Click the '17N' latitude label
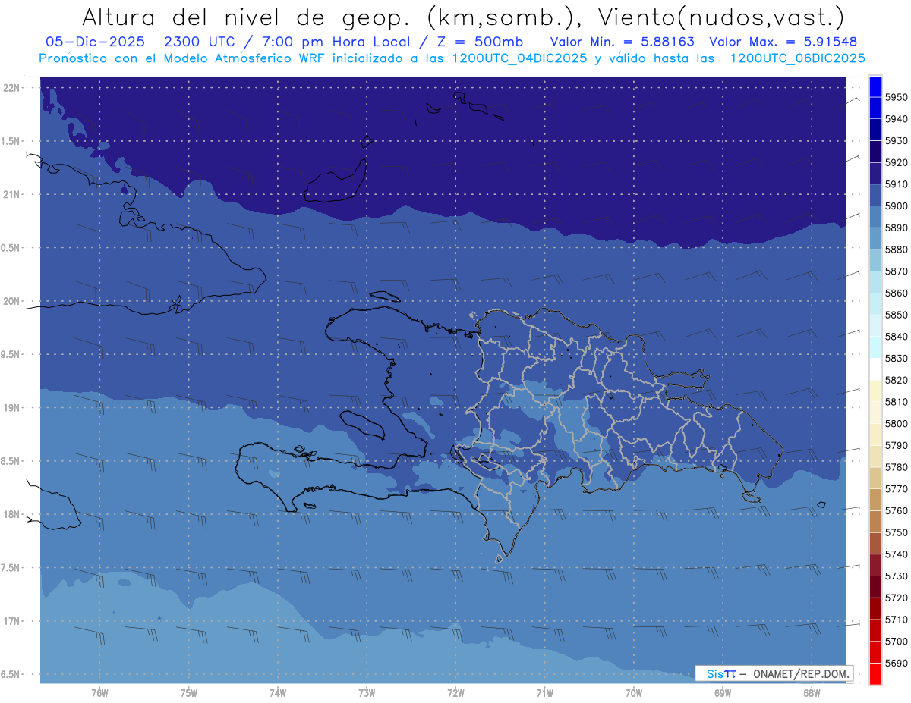911x703 pixels. pos(13,621)
